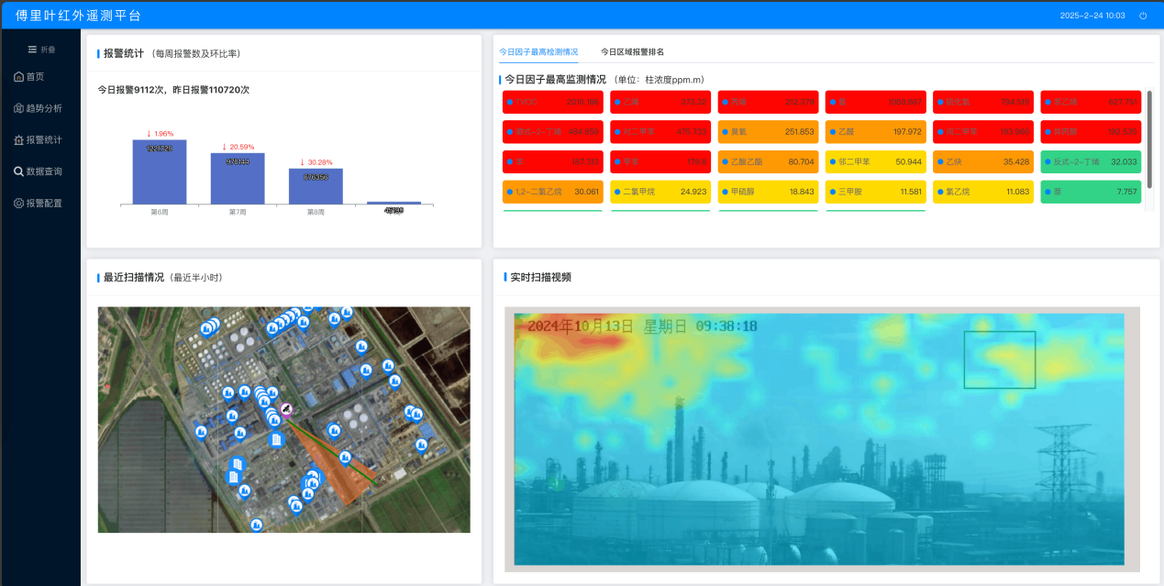This screenshot has height=586, width=1164.
Task: Click the detection box in live scan video
Action: pos(999,359)
